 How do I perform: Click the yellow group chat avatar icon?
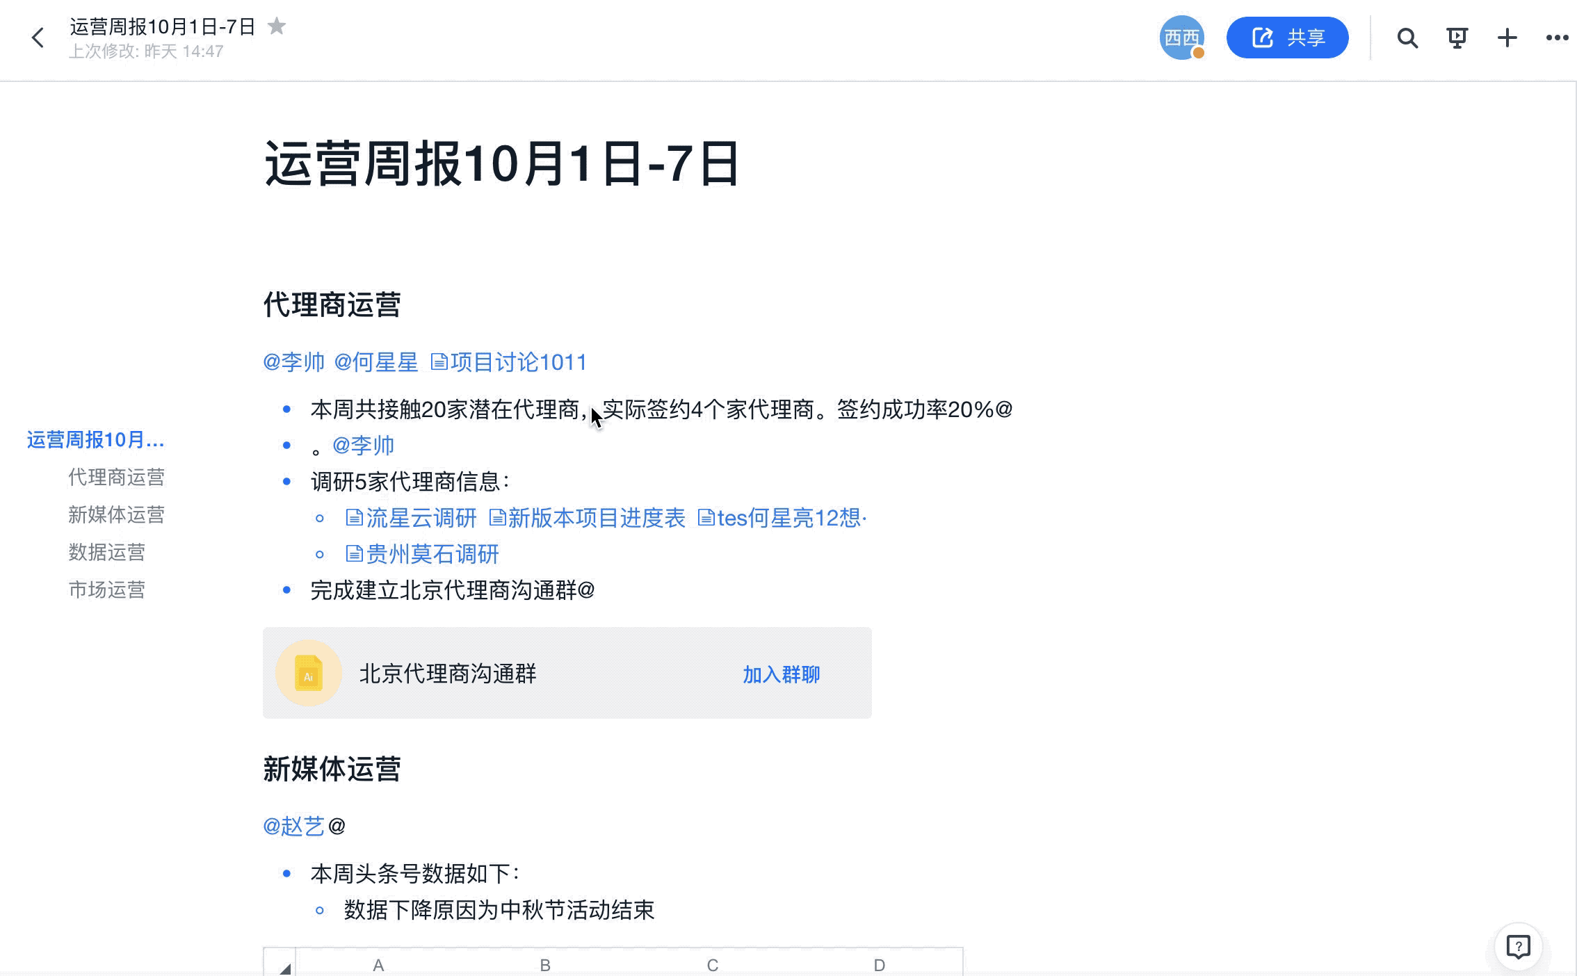coord(309,673)
